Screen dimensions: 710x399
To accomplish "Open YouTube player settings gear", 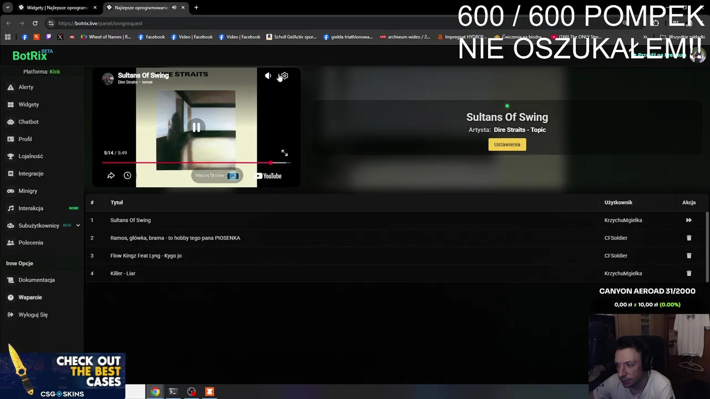I will click(285, 76).
